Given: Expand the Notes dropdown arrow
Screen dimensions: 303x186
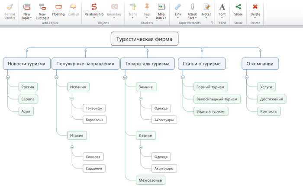Looking at the screenshot, I should point(206,18).
